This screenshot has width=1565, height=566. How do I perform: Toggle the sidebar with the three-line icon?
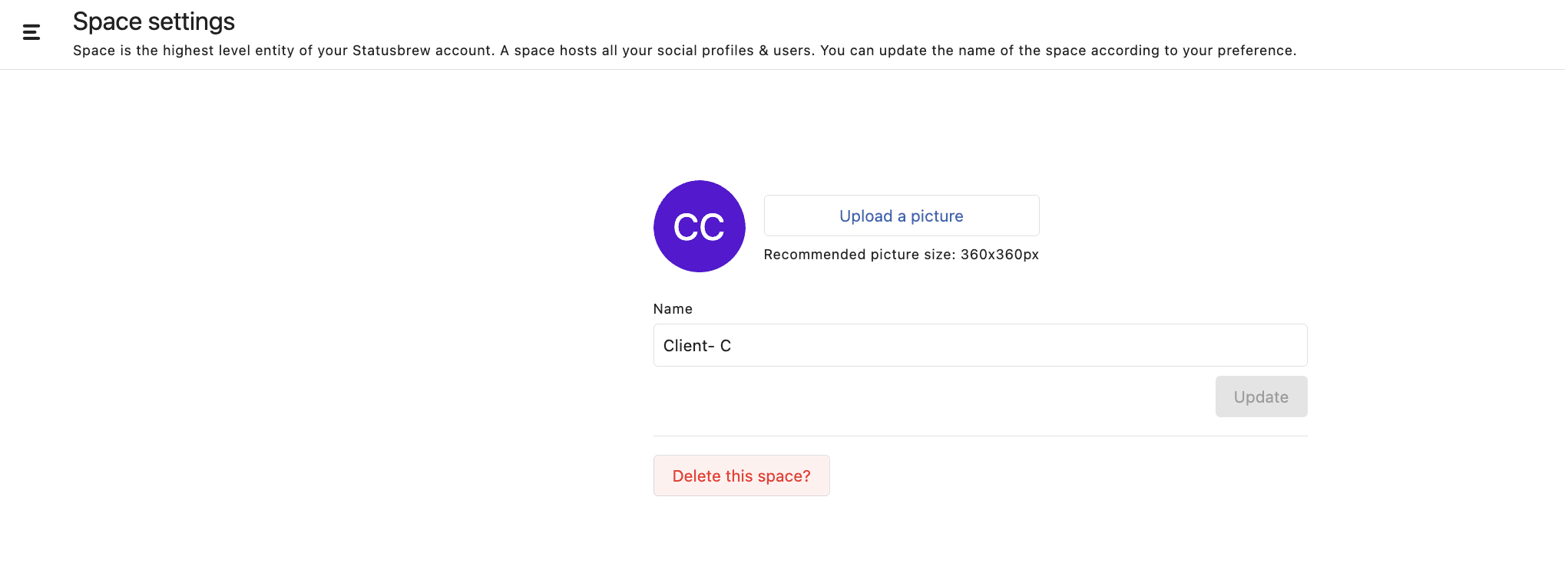[31, 32]
